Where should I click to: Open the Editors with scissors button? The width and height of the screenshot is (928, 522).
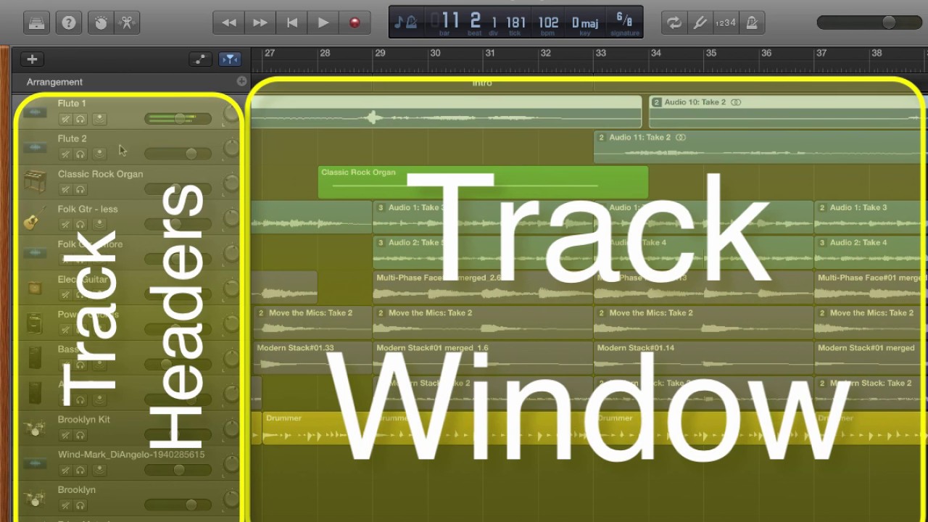click(127, 22)
